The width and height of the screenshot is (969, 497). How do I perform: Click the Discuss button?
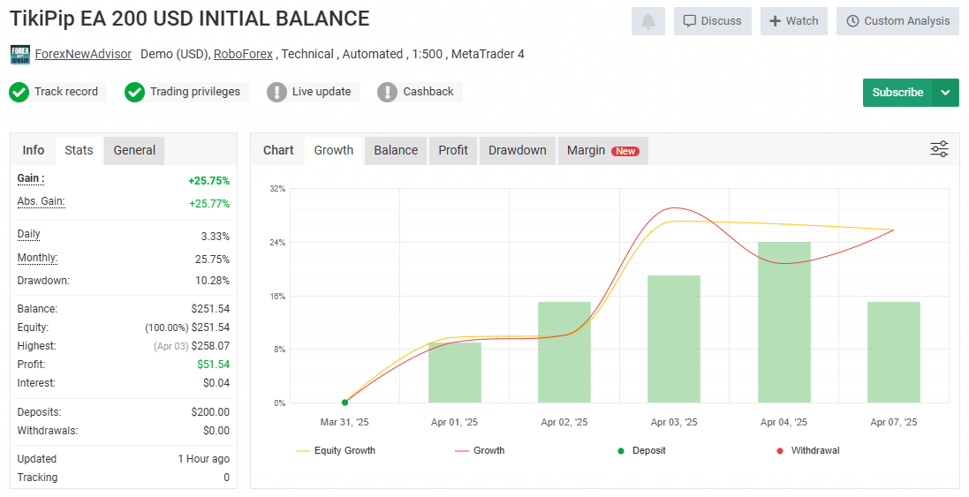click(713, 21)
